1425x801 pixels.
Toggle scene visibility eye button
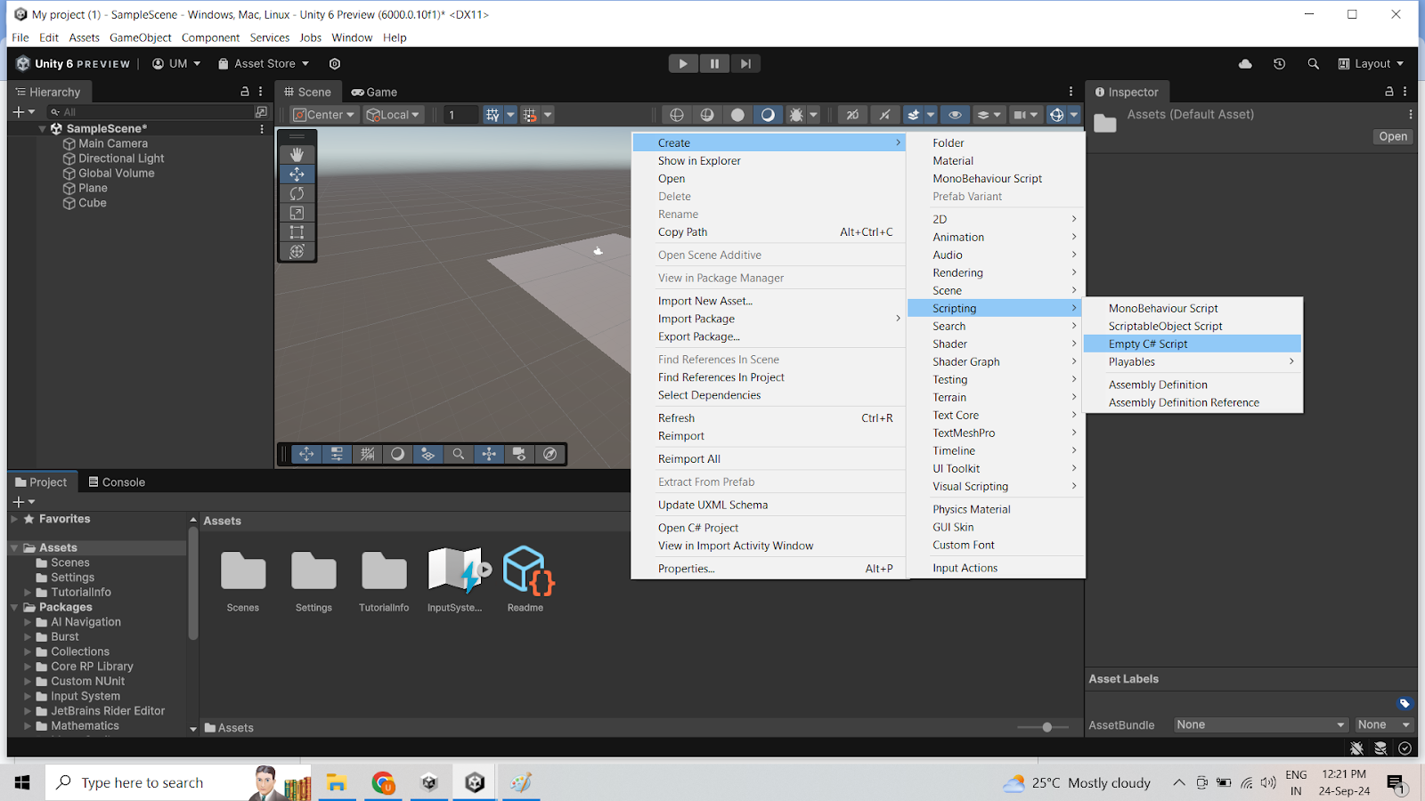955,115
